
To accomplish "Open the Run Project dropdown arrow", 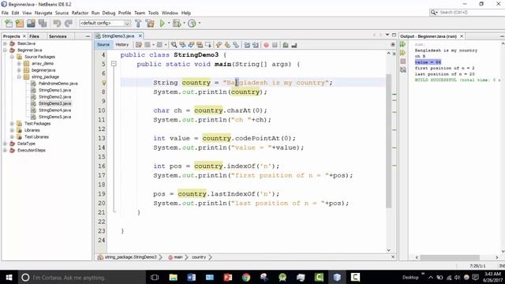I will [x=169, y=23].
